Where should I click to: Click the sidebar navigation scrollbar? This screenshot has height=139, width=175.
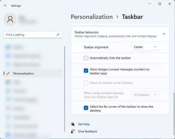(65, 89)
